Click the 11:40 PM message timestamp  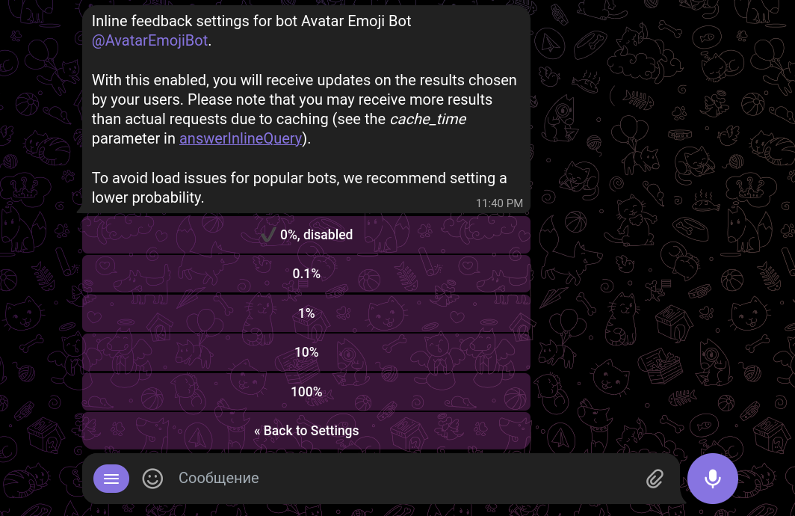498,203
